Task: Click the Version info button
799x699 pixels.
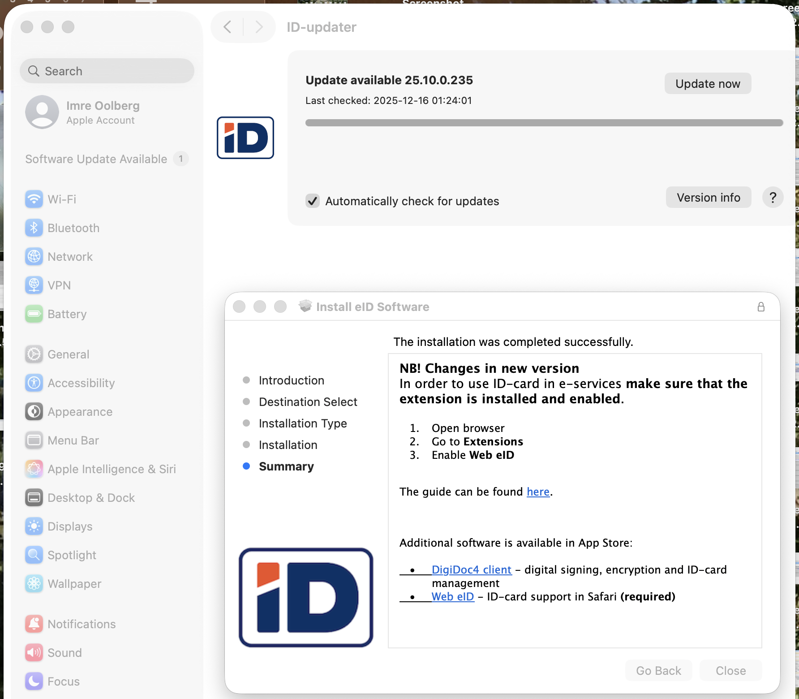Action: coord(708,198)
